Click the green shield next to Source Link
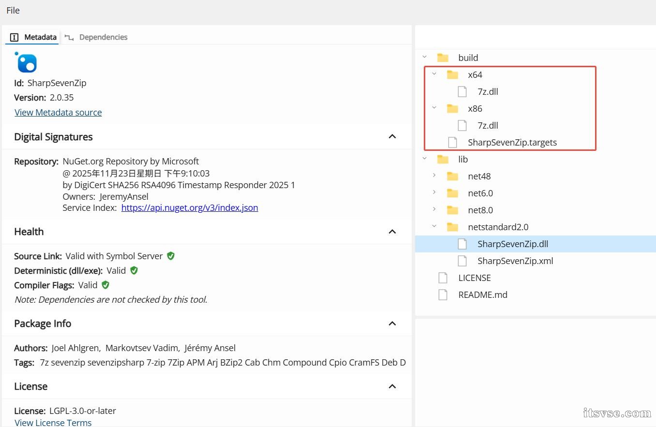656x427 pixels. (x=171, y=256)
